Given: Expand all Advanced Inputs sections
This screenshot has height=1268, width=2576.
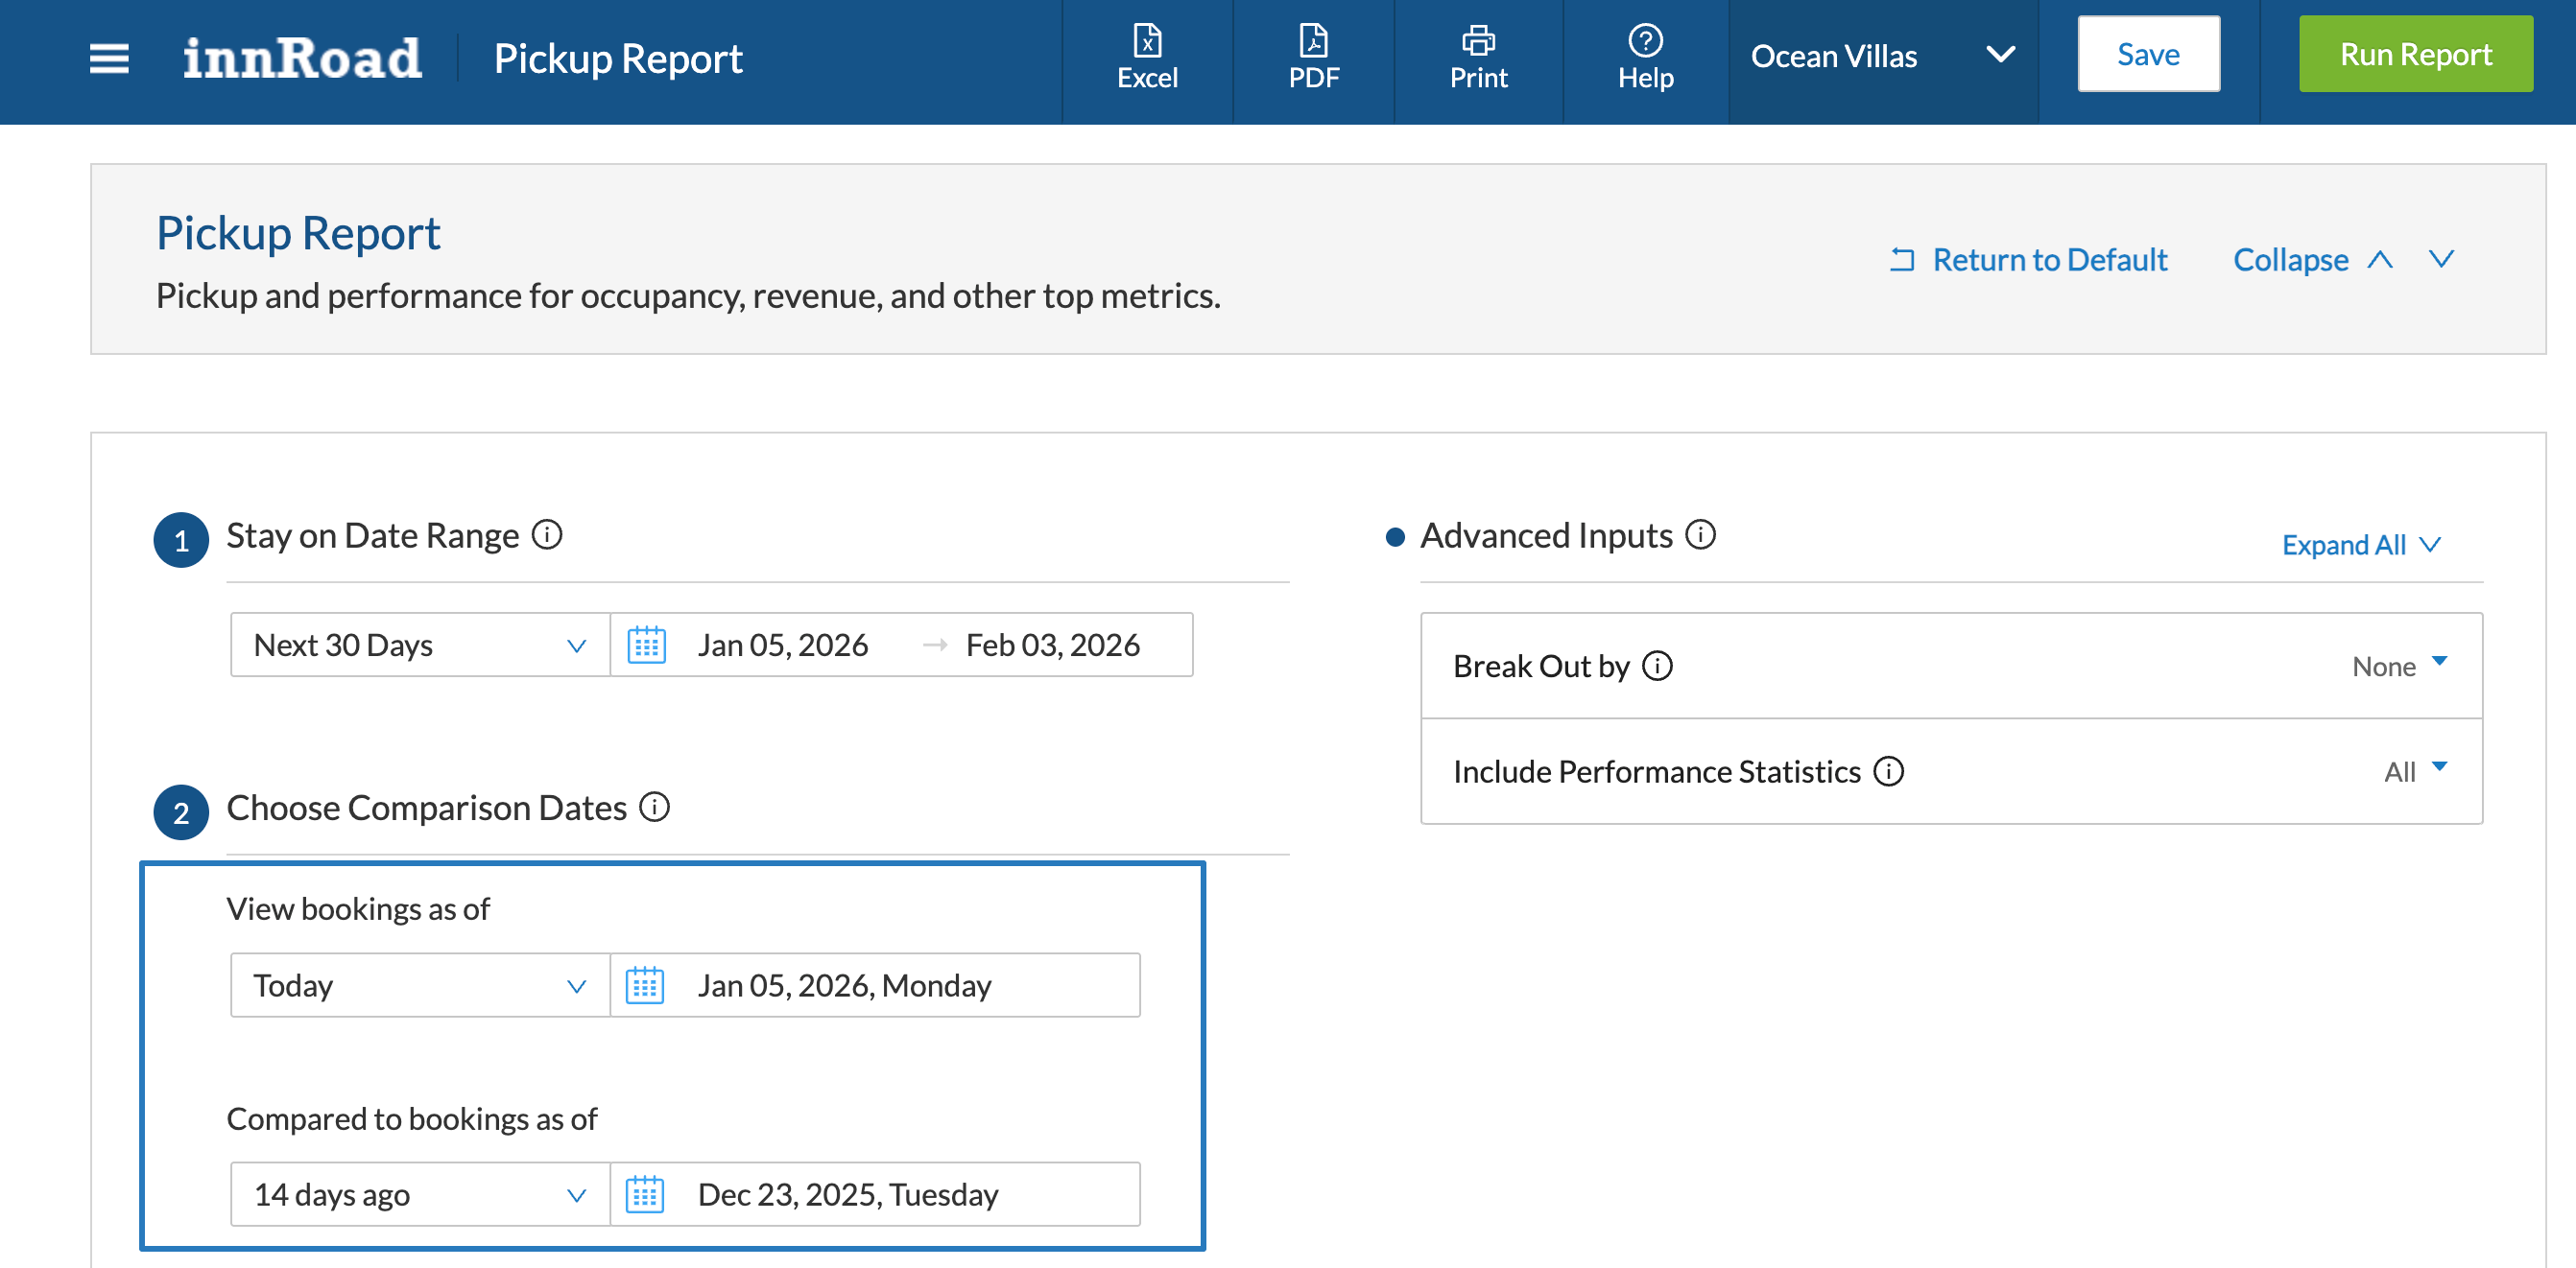Looking at the screenshot, I should 2360,545.
